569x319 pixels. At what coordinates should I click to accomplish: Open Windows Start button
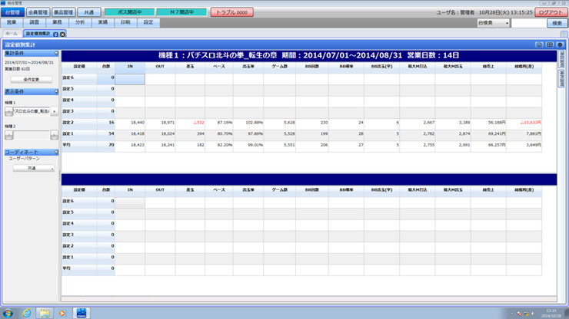(x=8, y=313)
